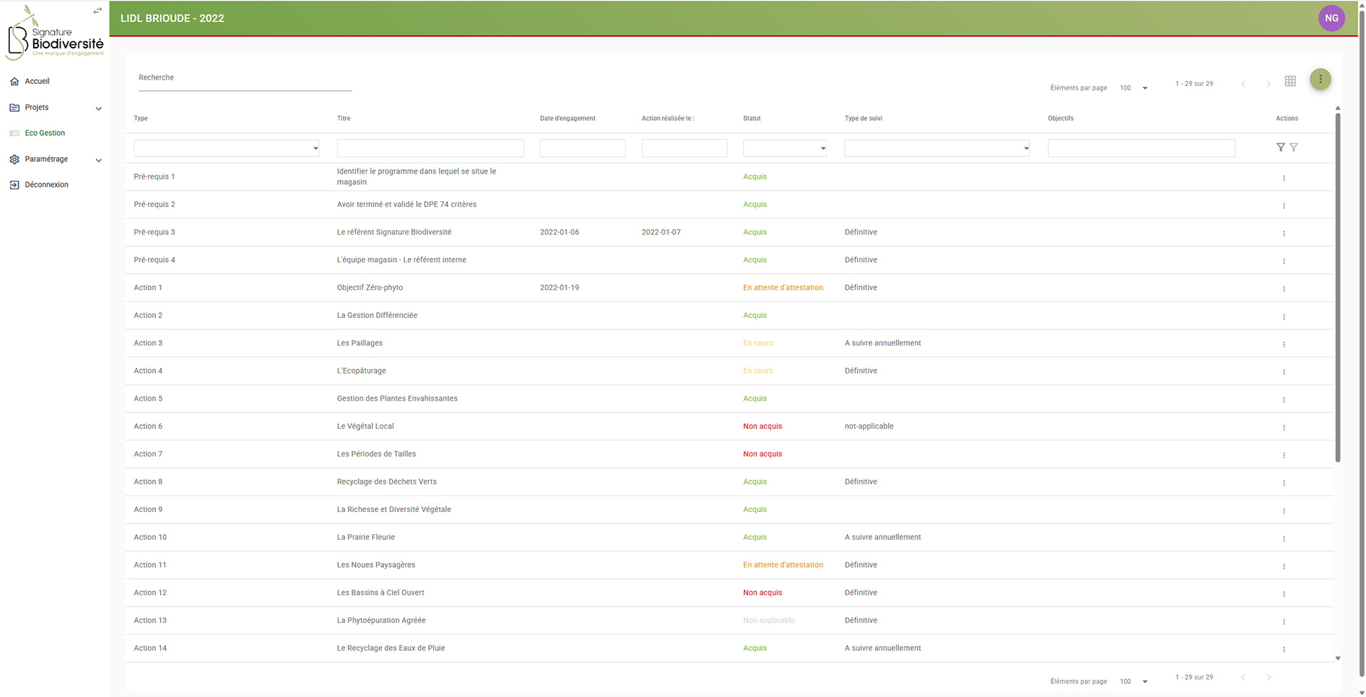The width and height of the screenshot is (1366, 697).
Task: Open the NG user avatar menu
Action: click(x=1331, y=18)
